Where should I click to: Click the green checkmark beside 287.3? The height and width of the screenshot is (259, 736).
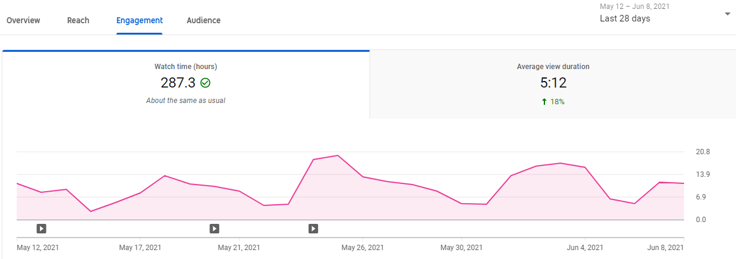coord(205,83)
